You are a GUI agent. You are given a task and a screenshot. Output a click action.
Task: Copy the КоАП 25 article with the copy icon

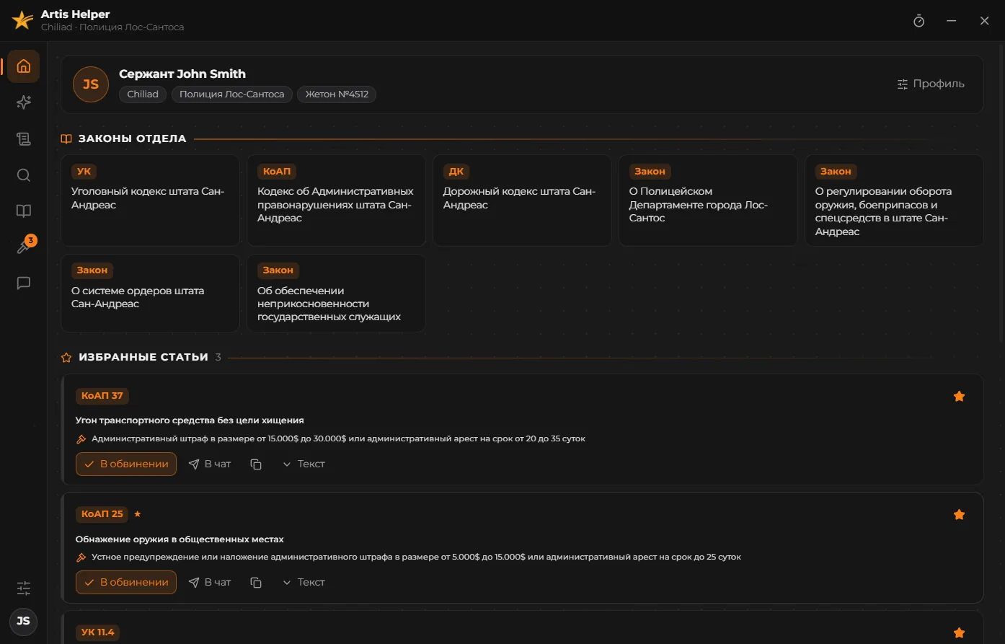256,583
